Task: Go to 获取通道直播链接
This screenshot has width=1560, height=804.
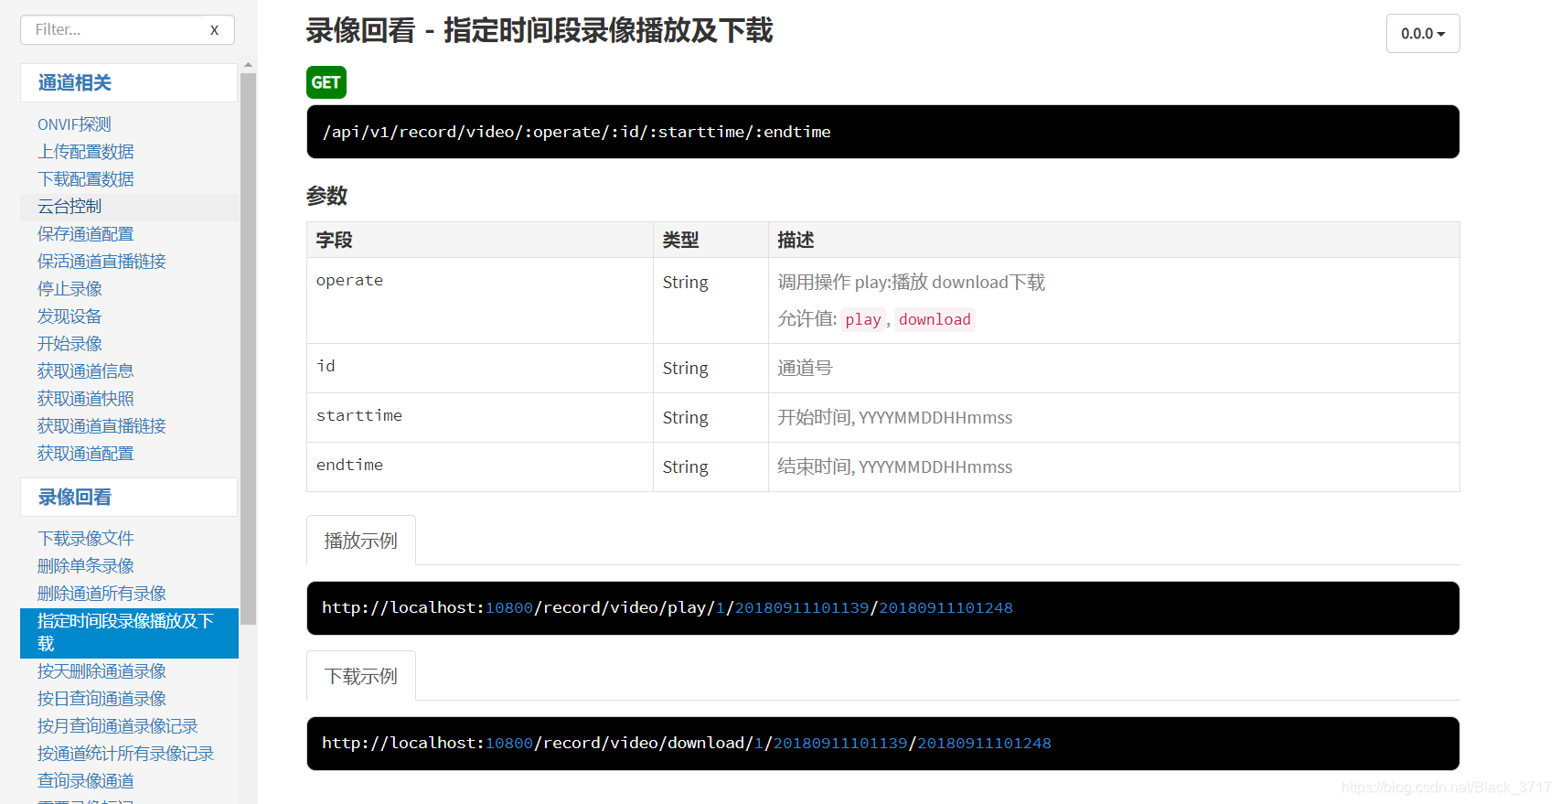Action: point(102,426)
